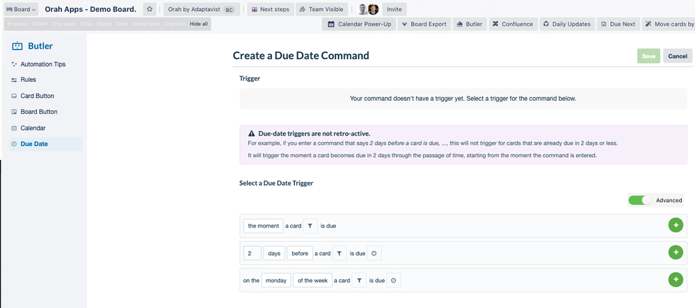Click 'the moment' trigger option box
The height and width of the screenshot is (308, 695).
263,226
